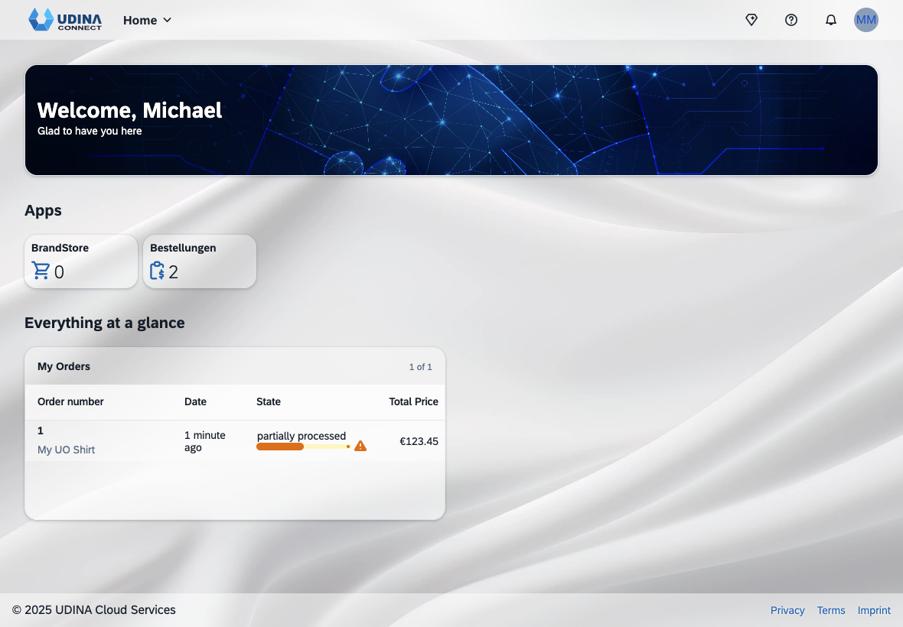Click the UDINA Connect logo

65,20
